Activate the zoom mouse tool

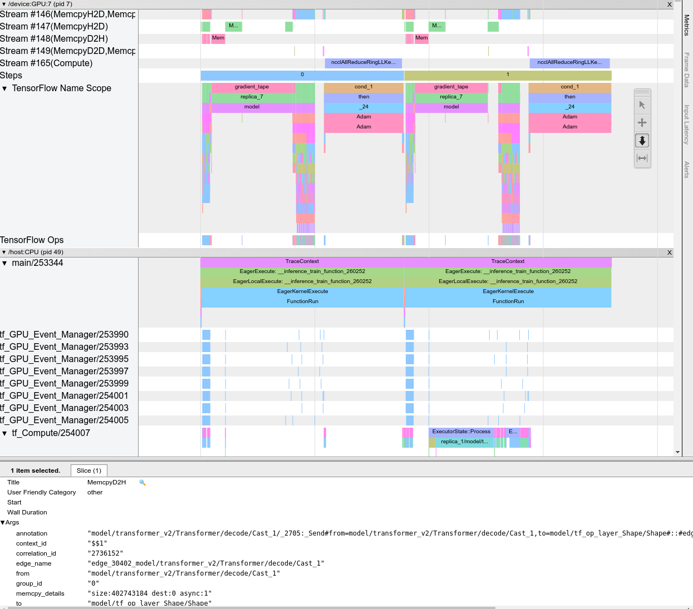click(642, 141)
